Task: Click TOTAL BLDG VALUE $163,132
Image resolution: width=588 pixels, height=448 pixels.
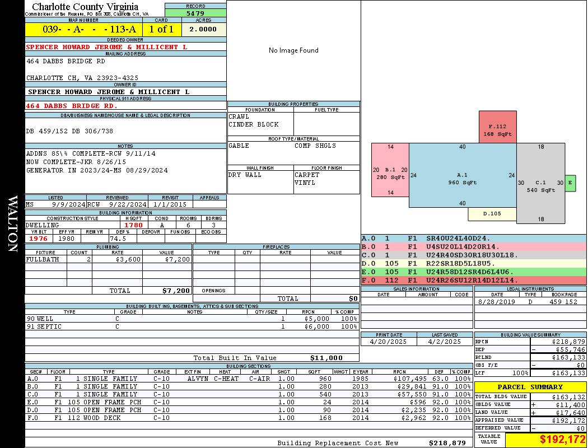Action: [x=568, y=397]
